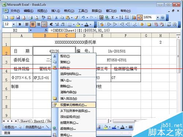The height and width of the screenshot is (137, 183).
Task: Apply the Euro currency style
Action: click(51, 25)
